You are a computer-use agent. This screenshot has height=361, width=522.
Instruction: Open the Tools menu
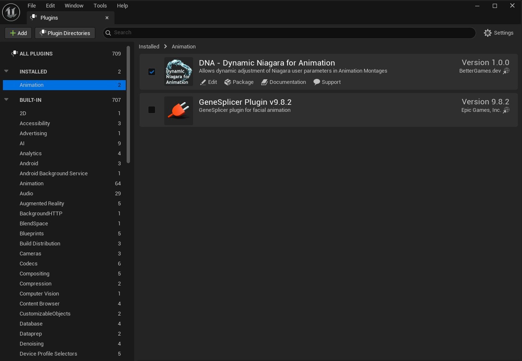click(x=100, y=5)
